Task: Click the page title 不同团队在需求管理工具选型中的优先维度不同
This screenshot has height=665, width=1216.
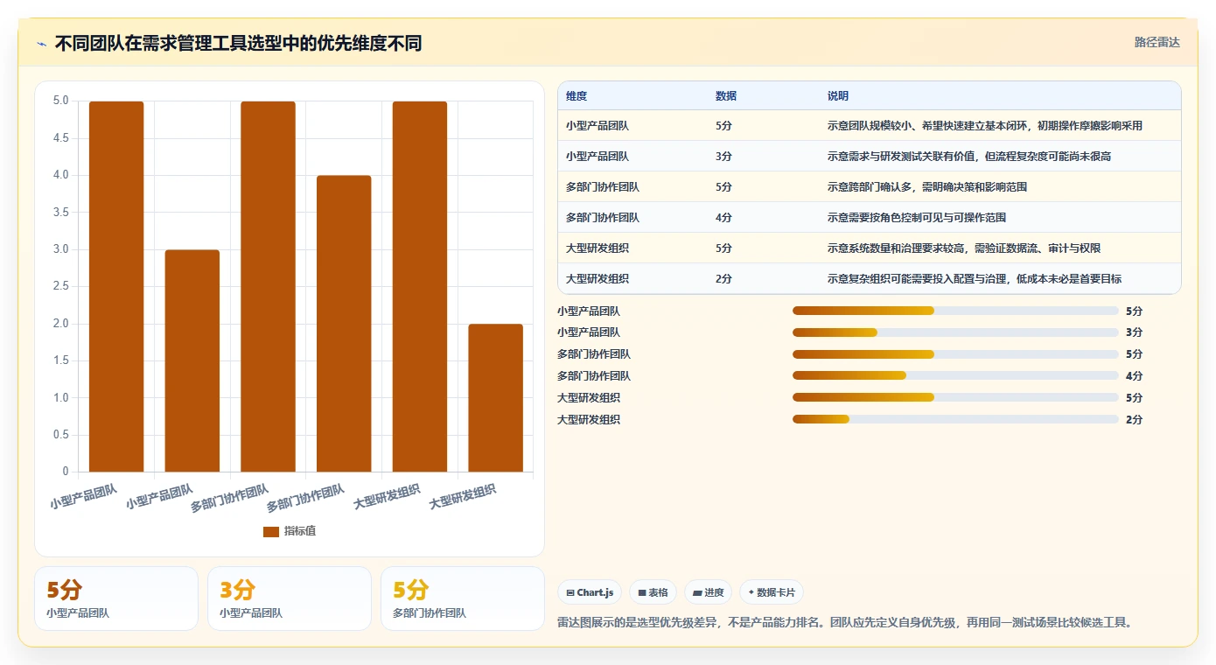Action: (238, 43)
